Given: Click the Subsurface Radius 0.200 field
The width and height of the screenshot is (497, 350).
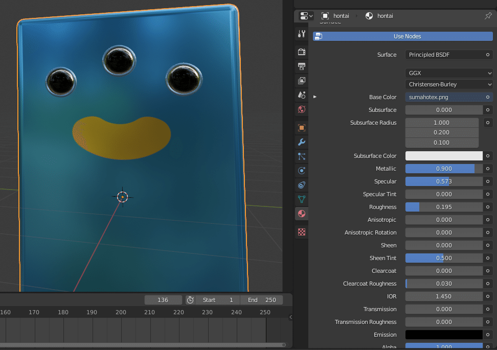Looking at the screenshot, I should (442, 132).
